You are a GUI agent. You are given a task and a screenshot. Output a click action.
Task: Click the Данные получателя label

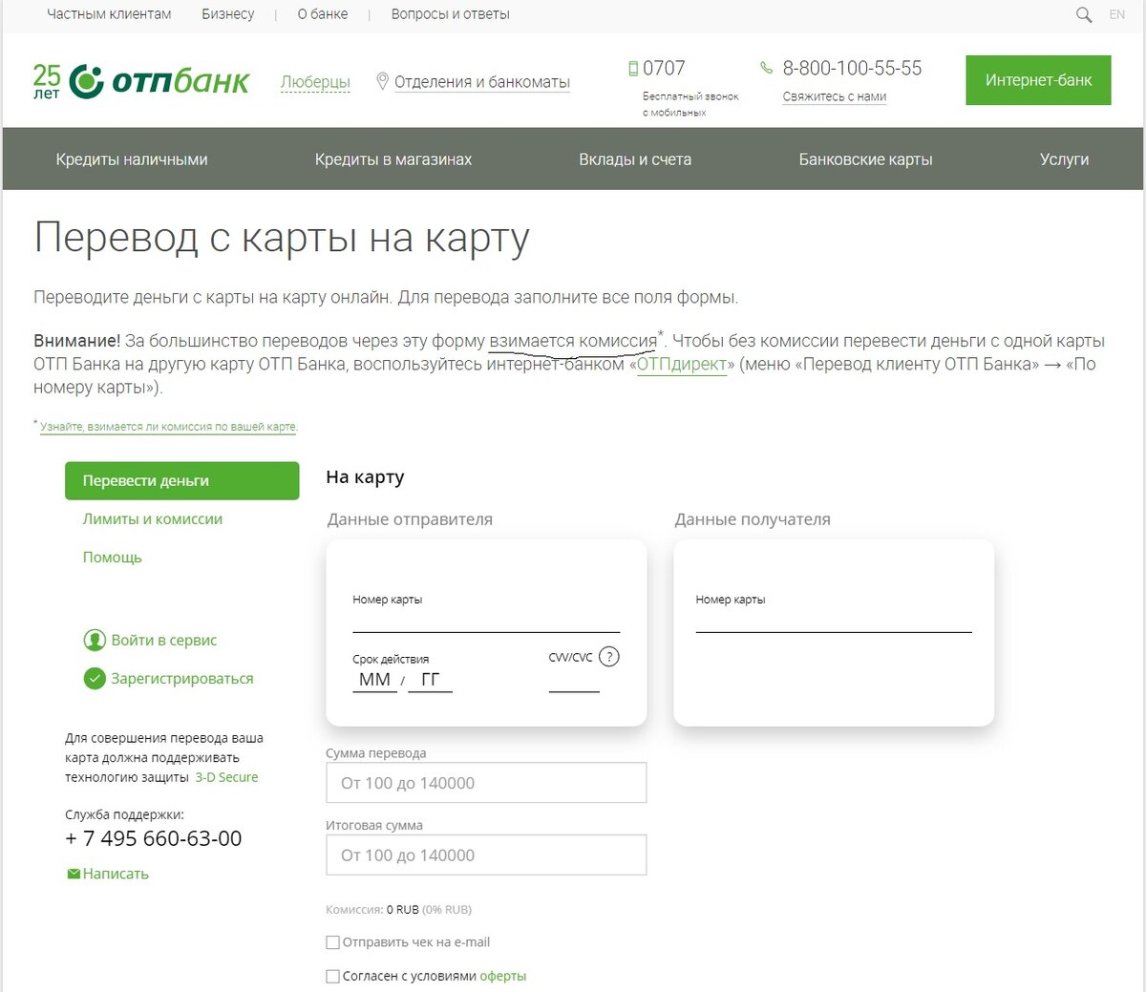coord(753,519)
